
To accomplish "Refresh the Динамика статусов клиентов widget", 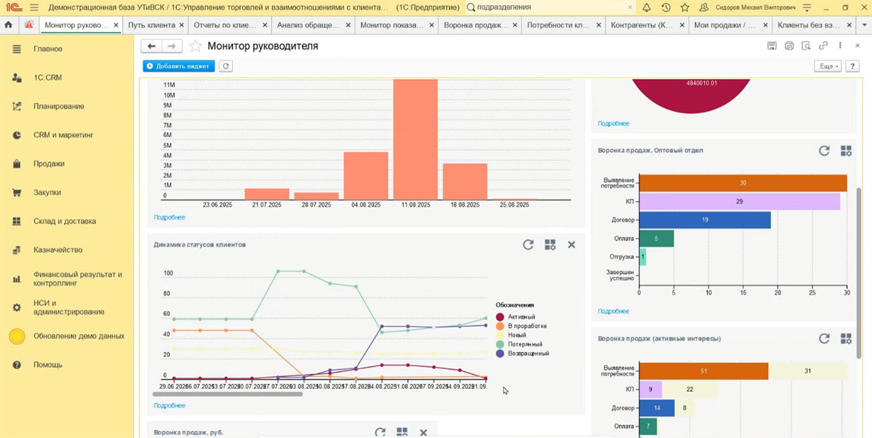I will 528,245.
